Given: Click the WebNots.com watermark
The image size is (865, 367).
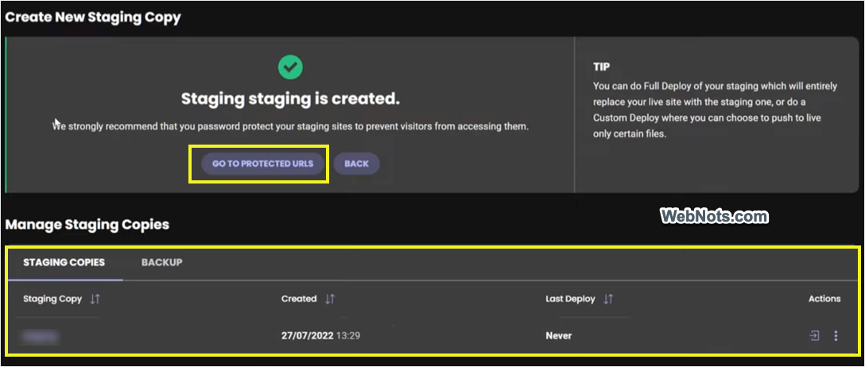Looking at the screenshot, I should click(714, 215).
